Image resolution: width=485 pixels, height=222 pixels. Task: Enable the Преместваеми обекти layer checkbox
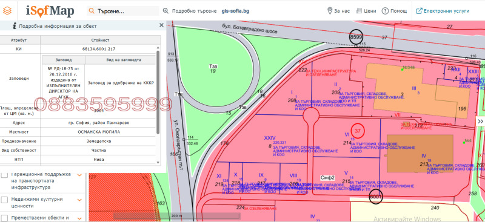pos(5,218)
